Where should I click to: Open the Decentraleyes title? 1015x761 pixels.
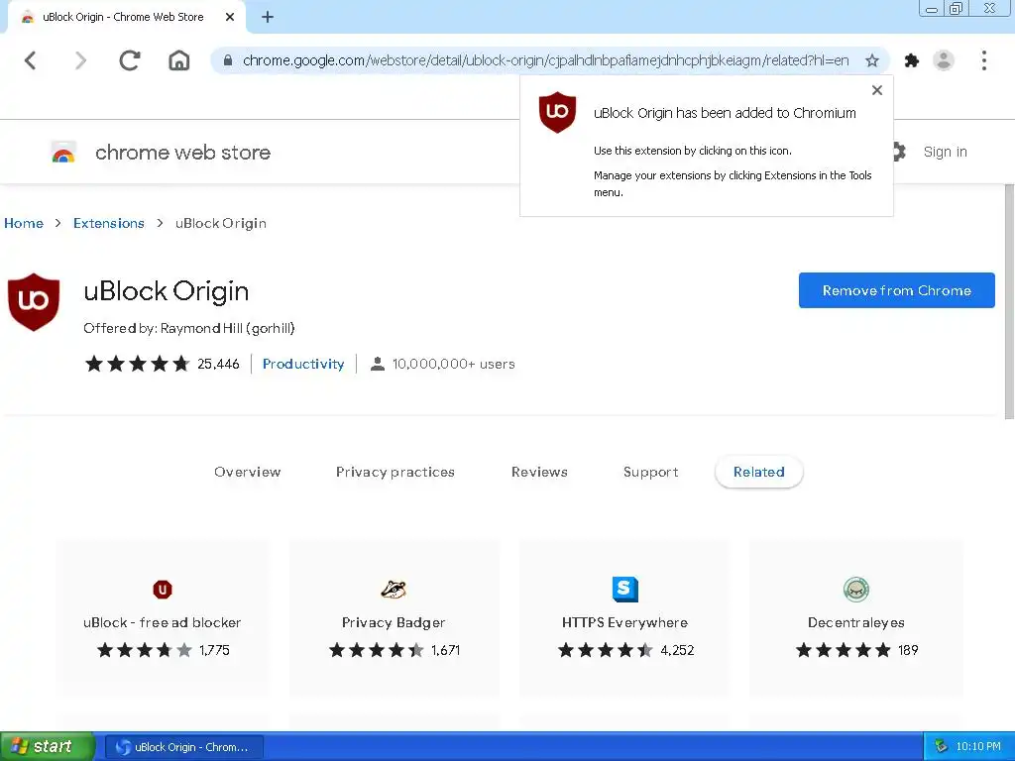(x=855, y=622)
